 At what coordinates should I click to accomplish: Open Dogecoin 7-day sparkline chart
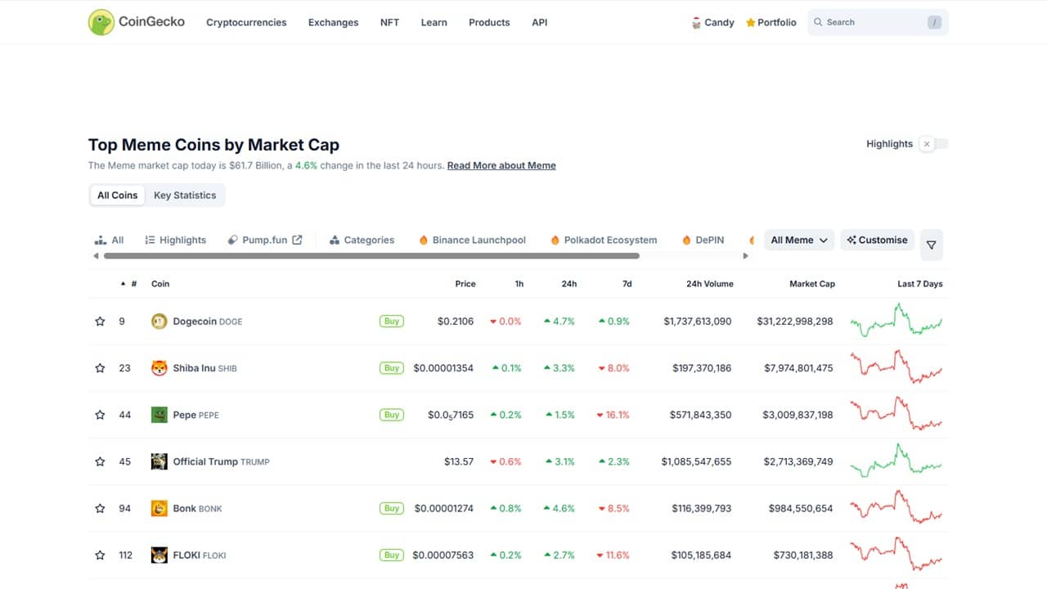[896, 321]
